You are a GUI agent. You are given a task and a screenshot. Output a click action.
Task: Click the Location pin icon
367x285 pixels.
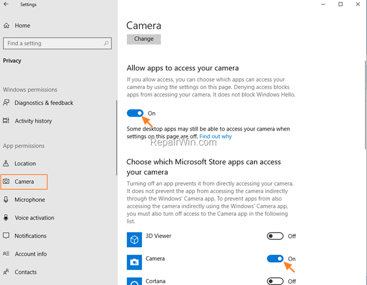tap(6, 164)
